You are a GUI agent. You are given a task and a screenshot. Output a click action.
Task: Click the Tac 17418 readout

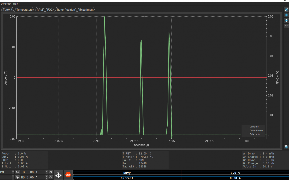tap(135, 163)
